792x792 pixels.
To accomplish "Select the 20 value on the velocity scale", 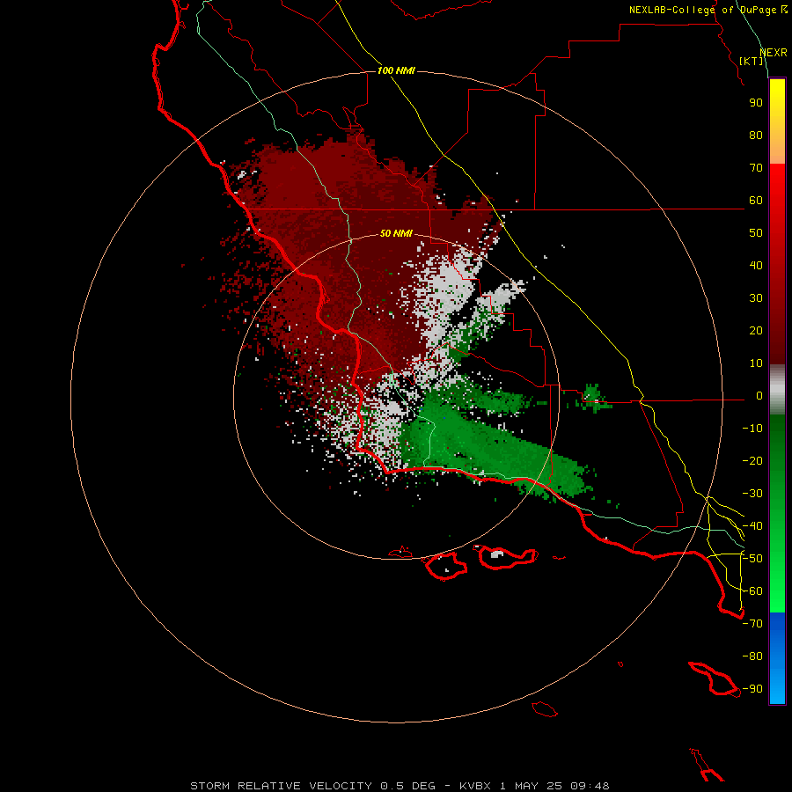I will [756, 330].
